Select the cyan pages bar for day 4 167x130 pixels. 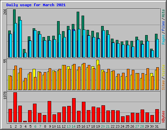tap(25, 55)
